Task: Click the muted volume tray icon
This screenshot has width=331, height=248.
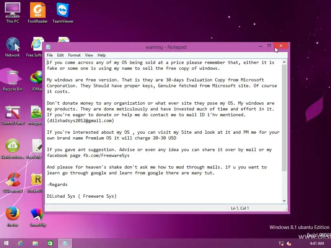Action: pos(289,243)
